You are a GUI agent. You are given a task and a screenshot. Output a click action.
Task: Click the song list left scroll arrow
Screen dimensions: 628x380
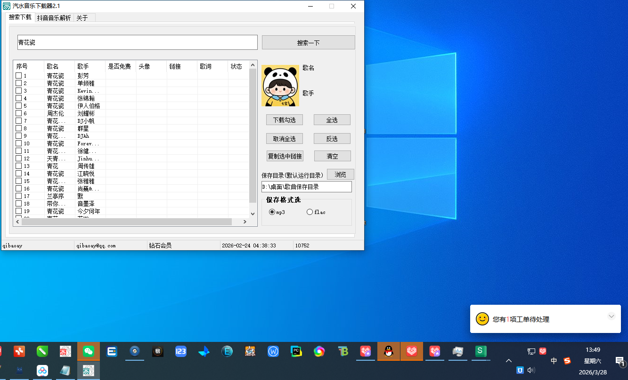pos(17,222)
